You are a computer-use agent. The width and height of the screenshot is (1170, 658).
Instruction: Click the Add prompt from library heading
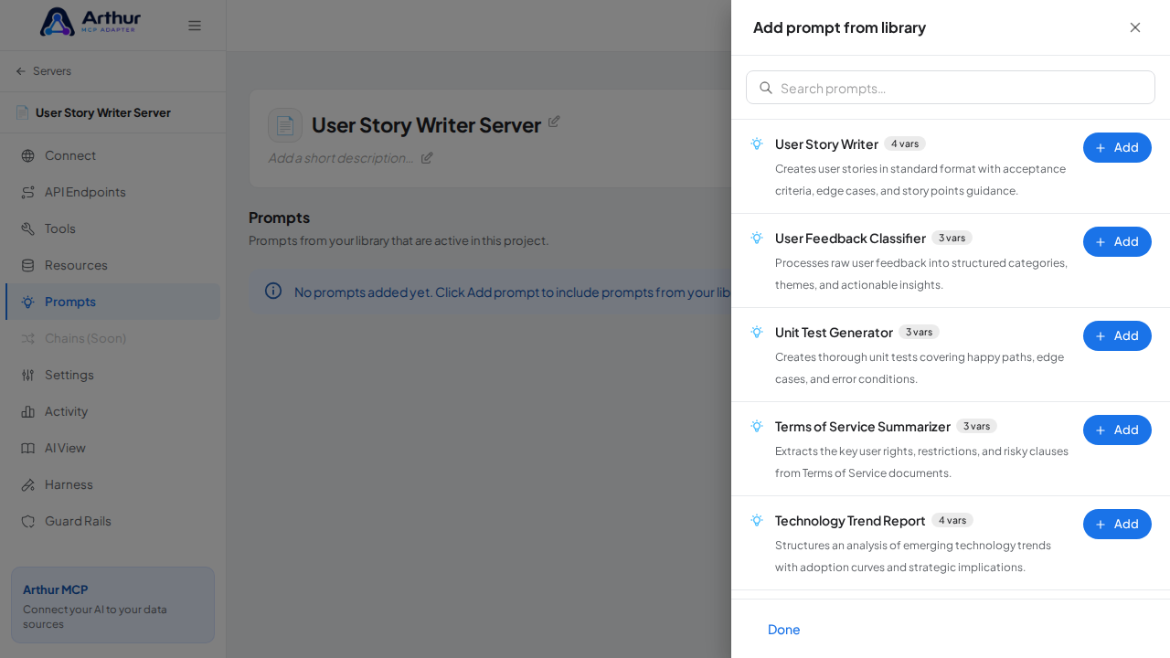coord(839,27)
